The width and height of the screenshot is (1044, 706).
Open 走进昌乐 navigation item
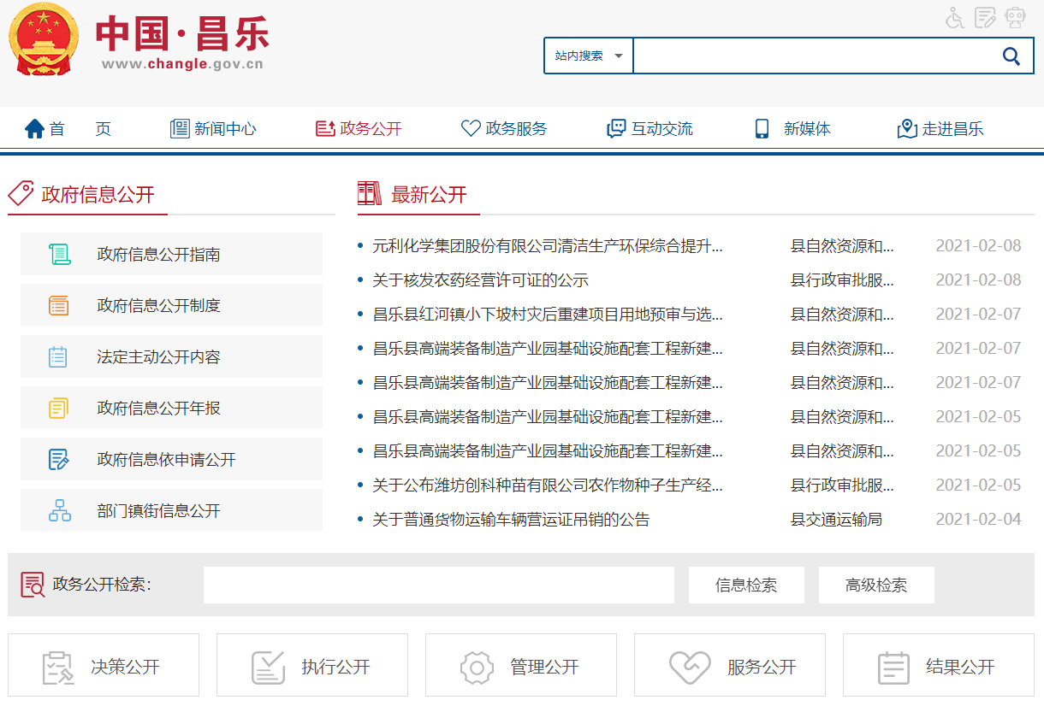pos(940,129)
